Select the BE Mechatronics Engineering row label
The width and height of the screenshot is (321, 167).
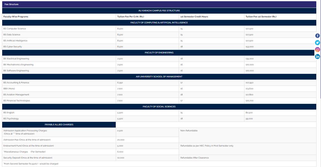click(x=18, y=65)
